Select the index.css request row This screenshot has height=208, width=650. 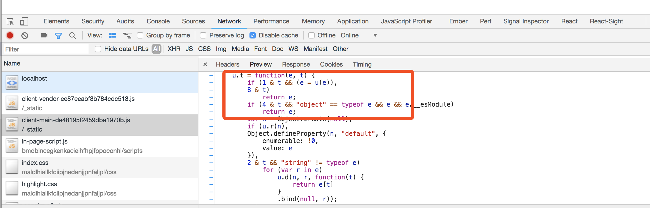click(x=100, y=167)
